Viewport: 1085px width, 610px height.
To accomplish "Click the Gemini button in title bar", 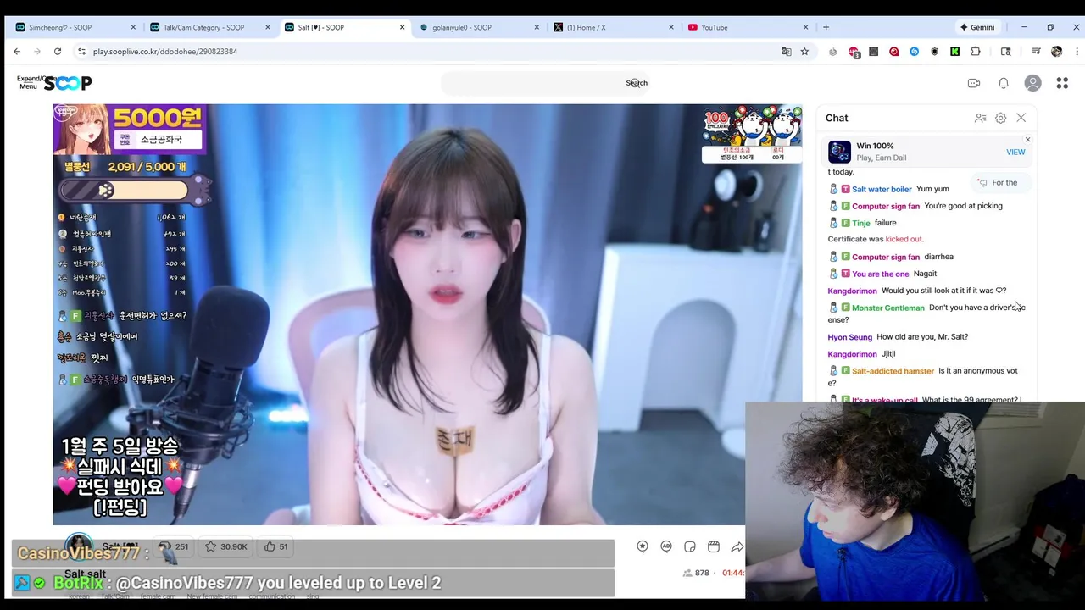I will (976, 27).
